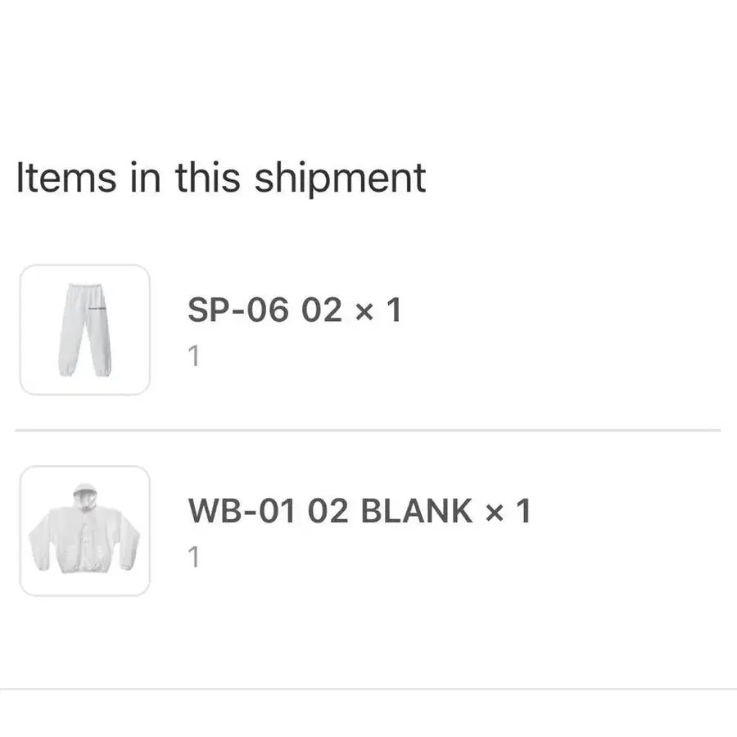Click the gray hoodie product thumbnail
Screen dimensions: 737x737
tap(84, 531)
